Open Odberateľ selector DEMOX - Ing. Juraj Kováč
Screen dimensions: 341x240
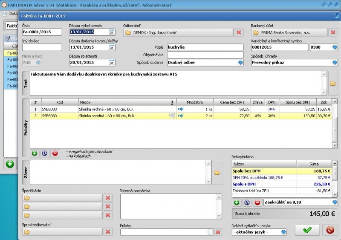click(178, 32)
